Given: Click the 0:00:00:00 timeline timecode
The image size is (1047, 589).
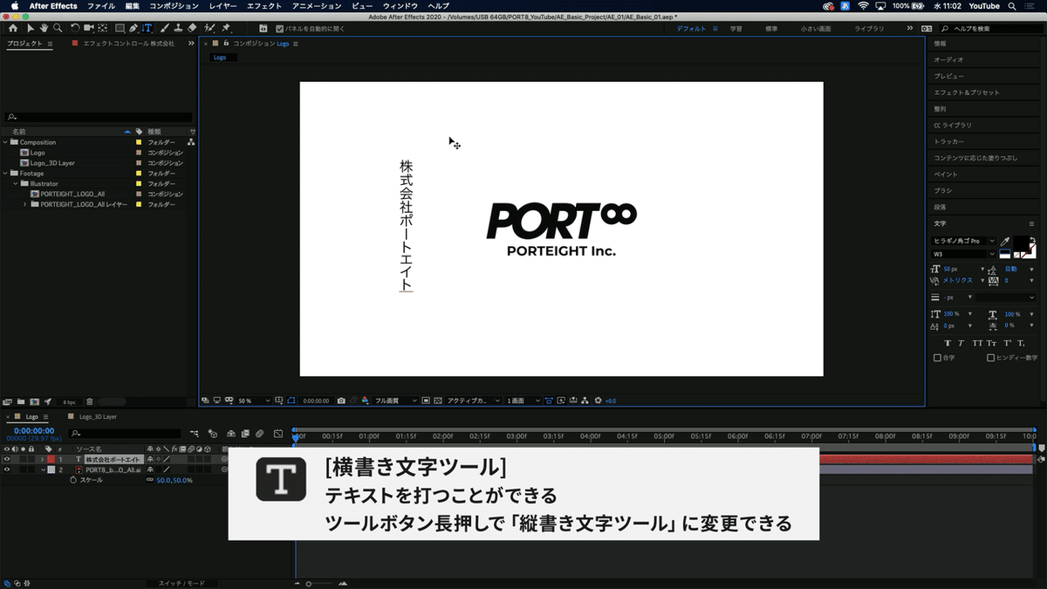Looking at the screenshot, I should tap(33, 430).
